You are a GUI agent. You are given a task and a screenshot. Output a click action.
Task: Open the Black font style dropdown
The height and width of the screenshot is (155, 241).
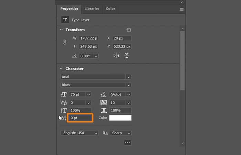(x=128, y=85)
